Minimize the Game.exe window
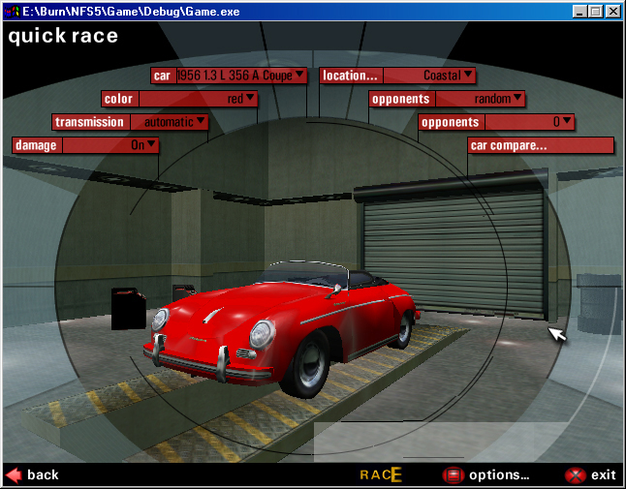The height and width of the screenshot is (489, 626). pyautogui.click(x=579, y=12)
